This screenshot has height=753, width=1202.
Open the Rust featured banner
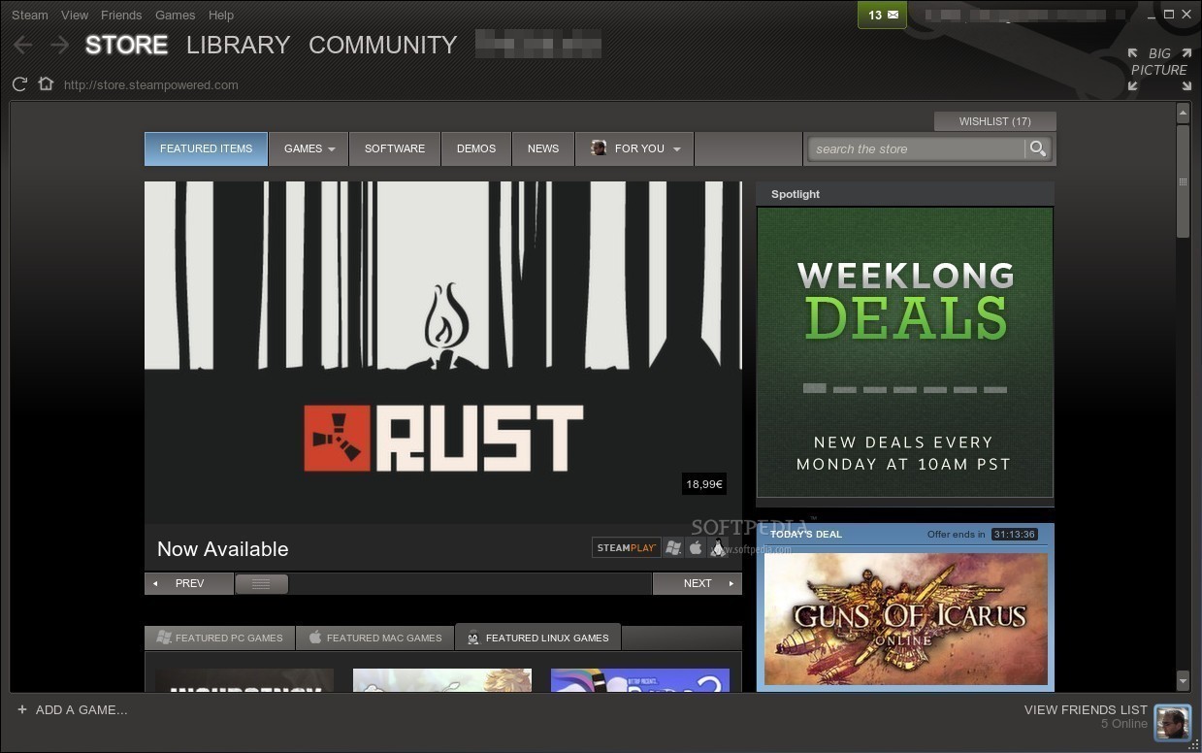tap(443, 352)
